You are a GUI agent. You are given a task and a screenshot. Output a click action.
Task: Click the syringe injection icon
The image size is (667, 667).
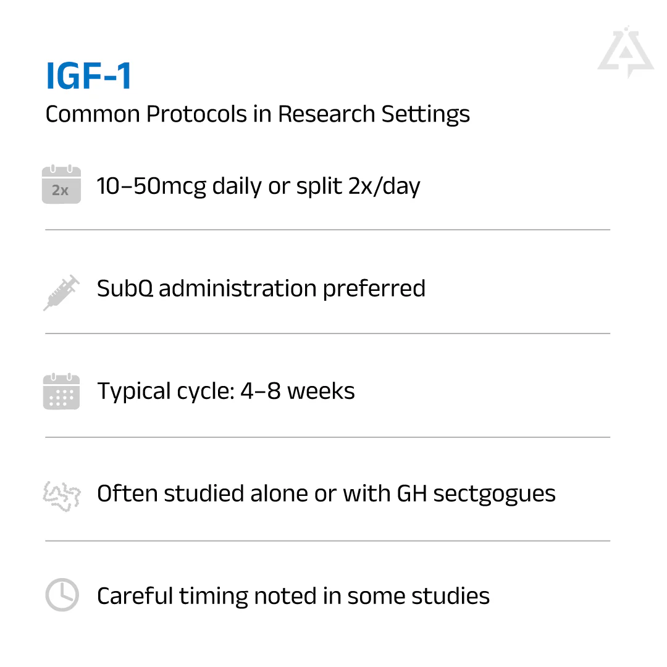pyautogui.click(x=61, y=292)
